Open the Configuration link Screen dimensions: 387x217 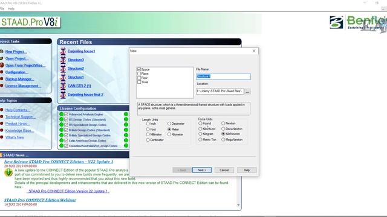coord(17,72)
